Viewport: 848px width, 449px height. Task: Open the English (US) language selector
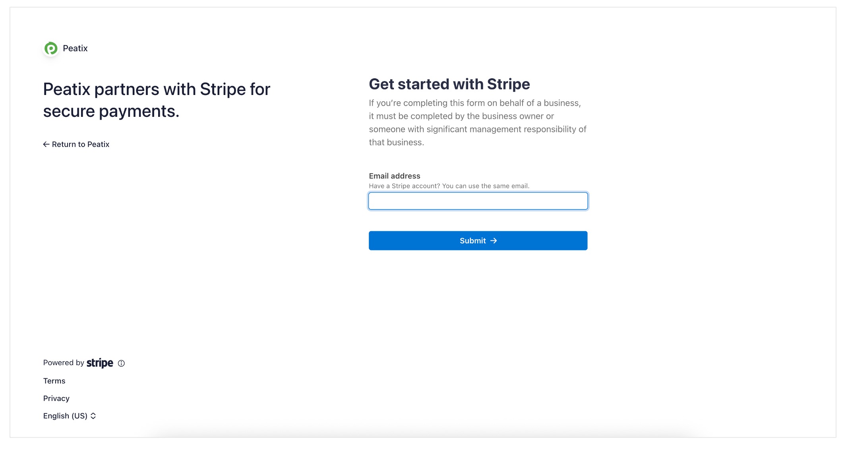[70, 416]
